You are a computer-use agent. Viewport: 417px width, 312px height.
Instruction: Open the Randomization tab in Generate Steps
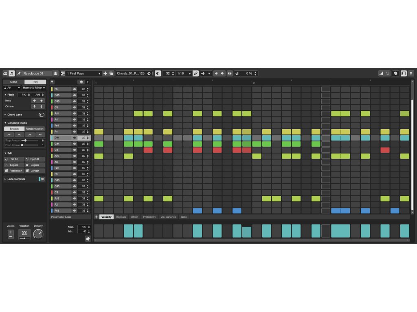(x=35, y=129)
